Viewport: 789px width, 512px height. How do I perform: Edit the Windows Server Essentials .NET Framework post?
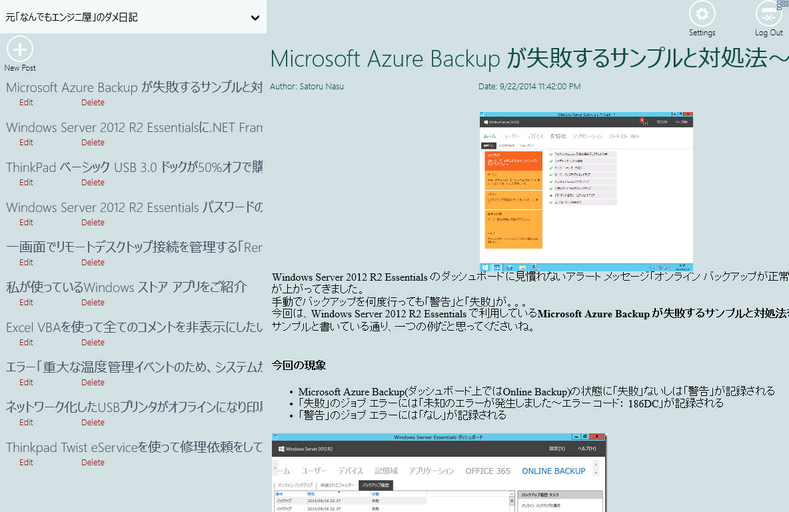(x=26, y=143)
